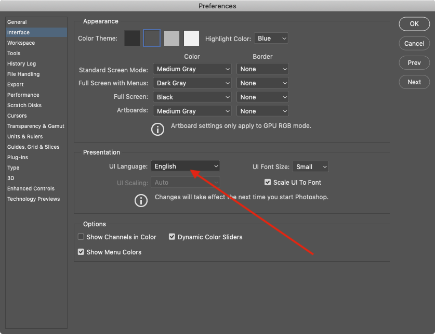Click the Artboard settings info icon
Image resolution: width=435 pixels, height=334 pixels.
pos(157,130)
